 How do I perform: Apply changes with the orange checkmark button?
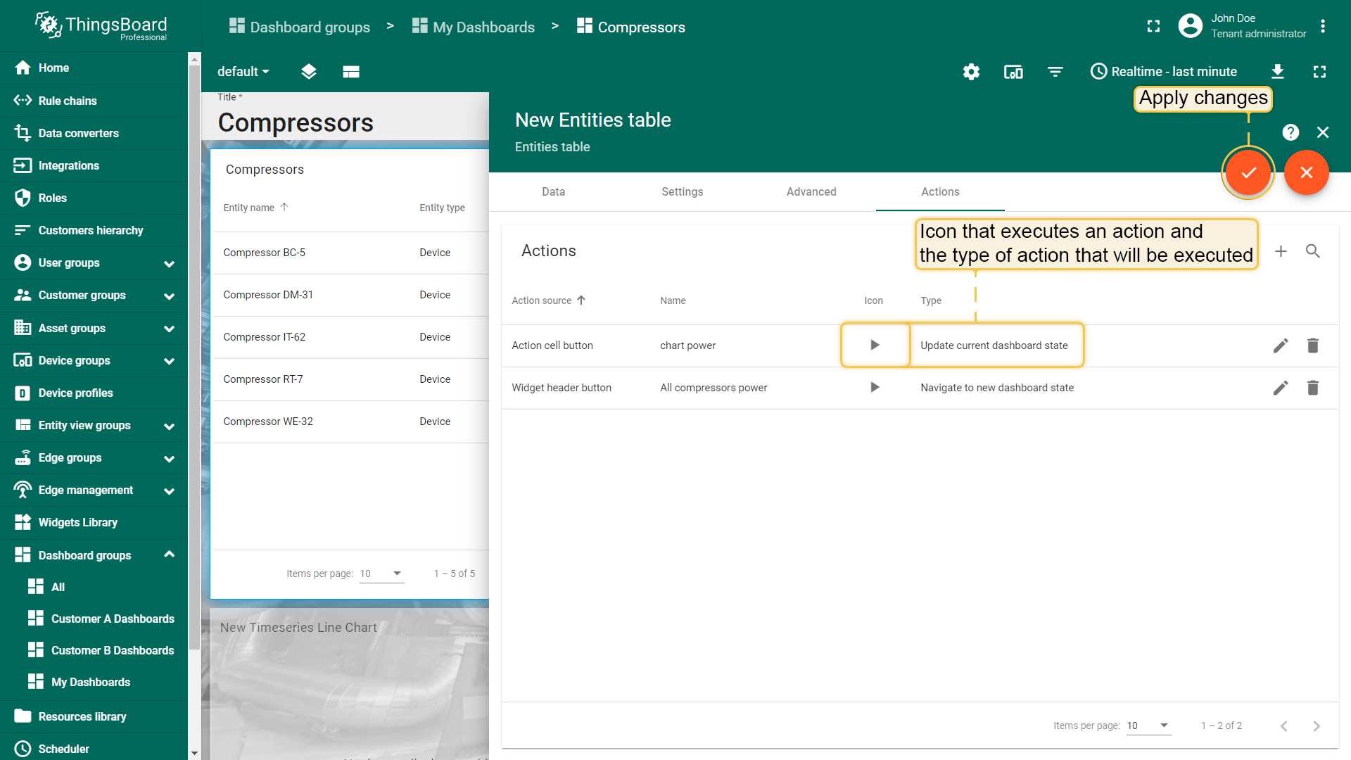click(1248, 172)
